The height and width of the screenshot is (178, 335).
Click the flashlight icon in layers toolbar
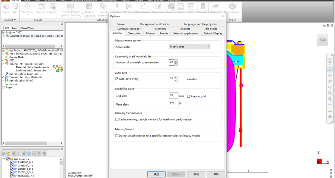click(x=19, y=153)
